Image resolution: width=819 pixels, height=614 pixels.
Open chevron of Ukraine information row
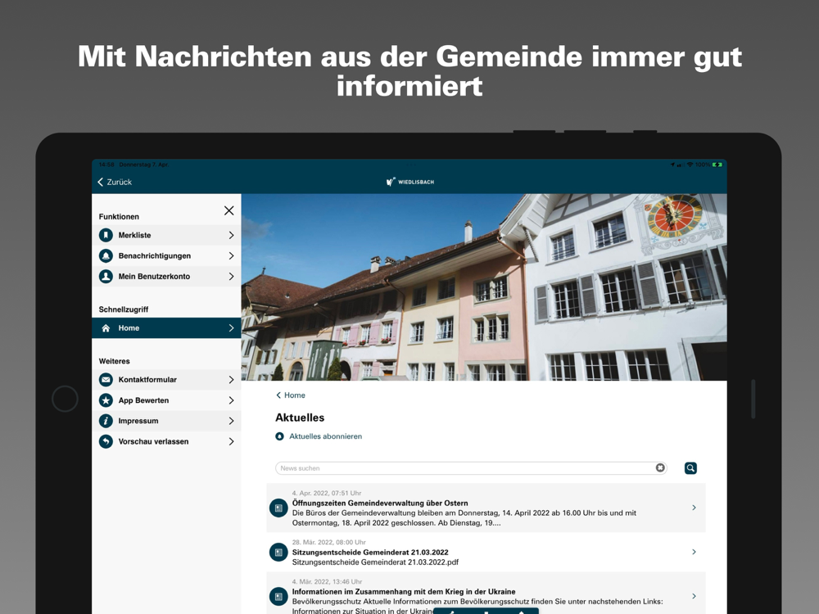[x=695, y=596]
